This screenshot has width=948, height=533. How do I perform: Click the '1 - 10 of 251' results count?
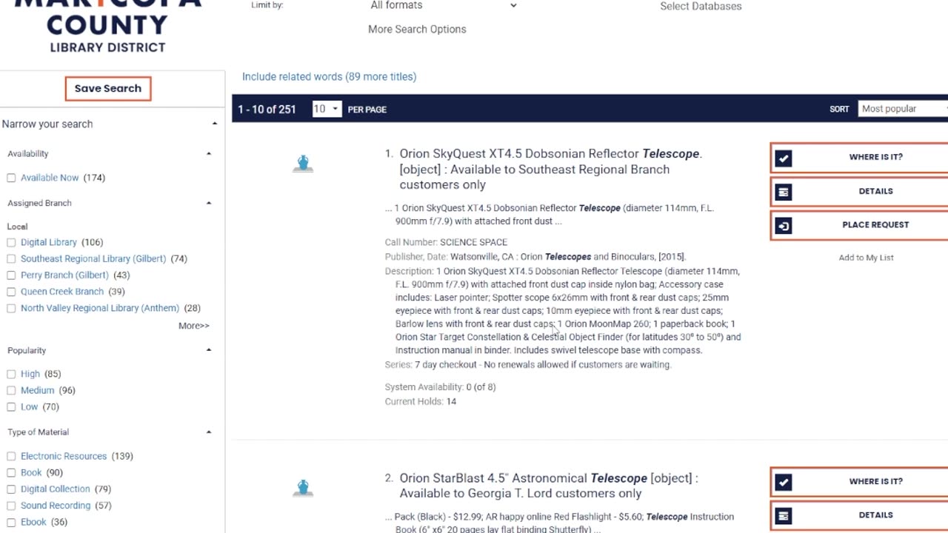(267, 110)
